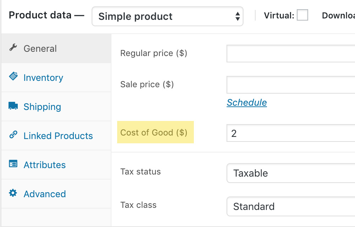Click the General wrench icon
The height and width of the screenshot is (227, 355).
[x=13, y=48]
